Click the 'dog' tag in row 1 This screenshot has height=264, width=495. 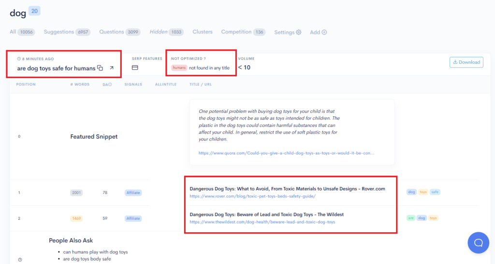pyautogui.click(x=411, y=192)
